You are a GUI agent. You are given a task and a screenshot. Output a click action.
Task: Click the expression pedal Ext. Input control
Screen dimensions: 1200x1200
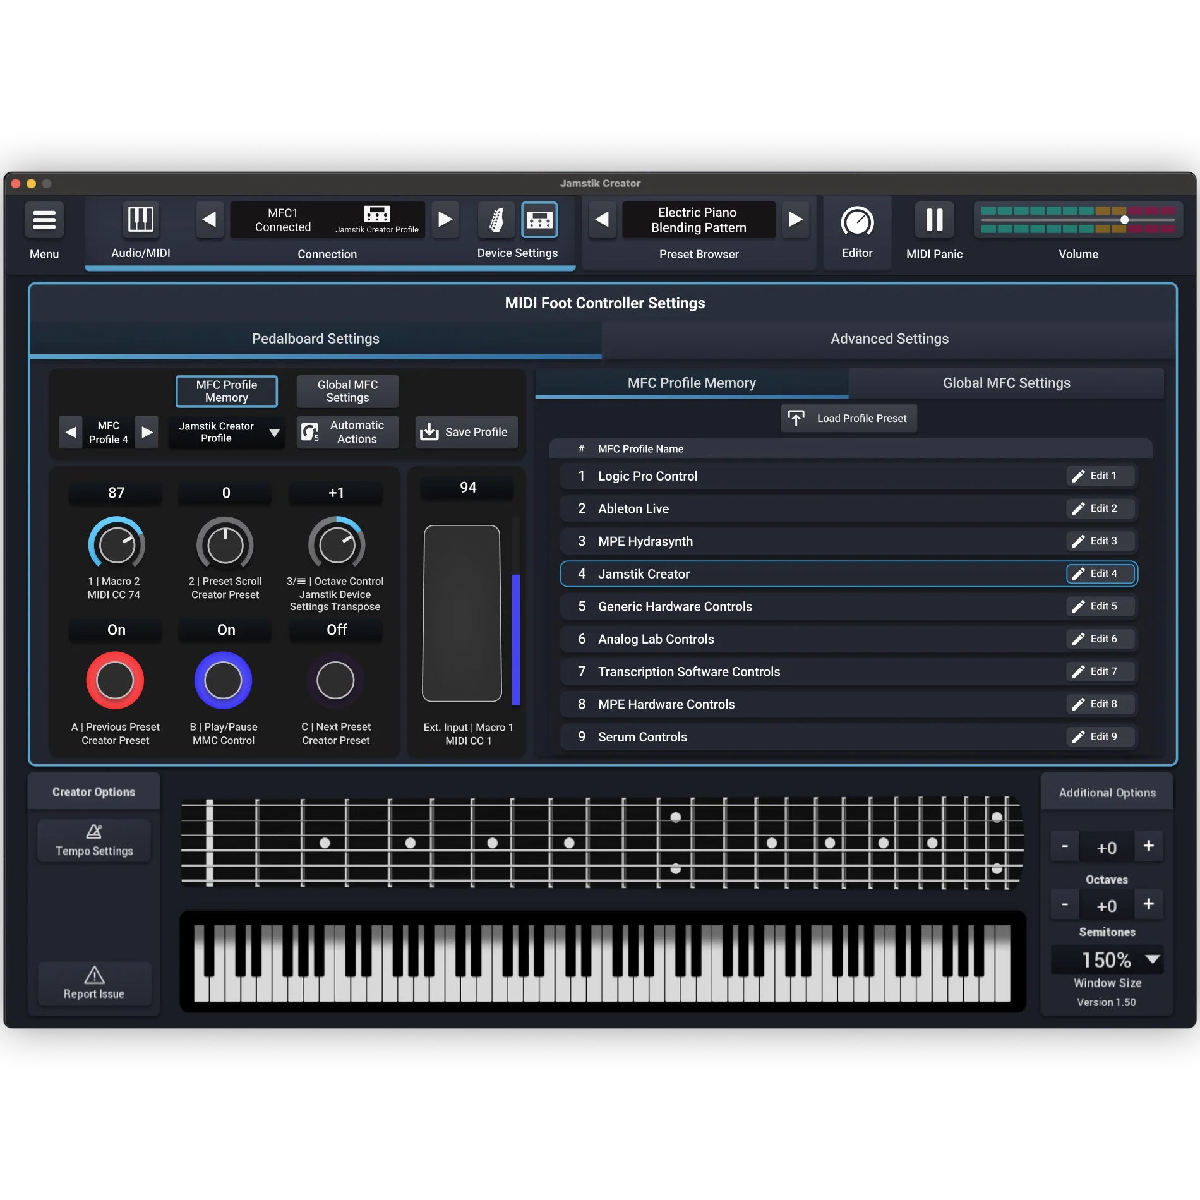click(x=462, y=613)
